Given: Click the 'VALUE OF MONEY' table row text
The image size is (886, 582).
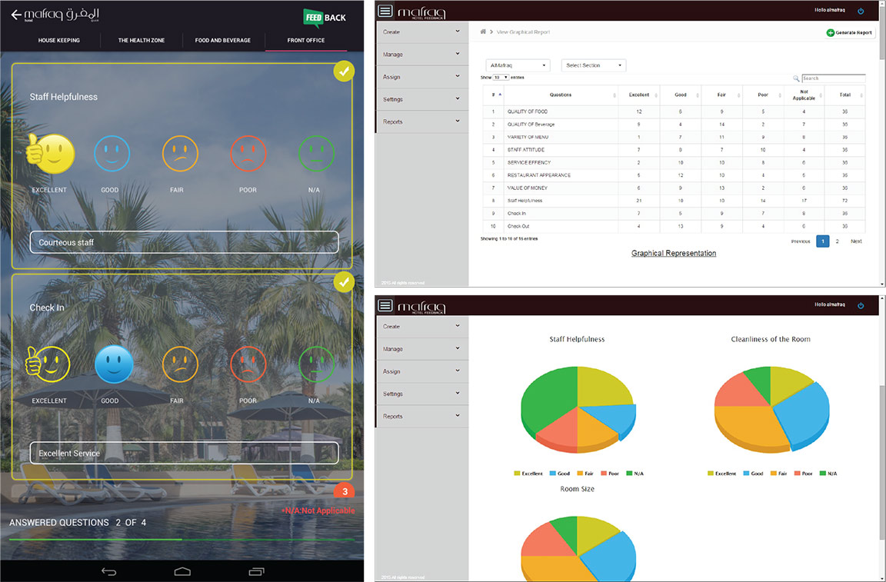Looking at the screenshot, I should point(527,188).
